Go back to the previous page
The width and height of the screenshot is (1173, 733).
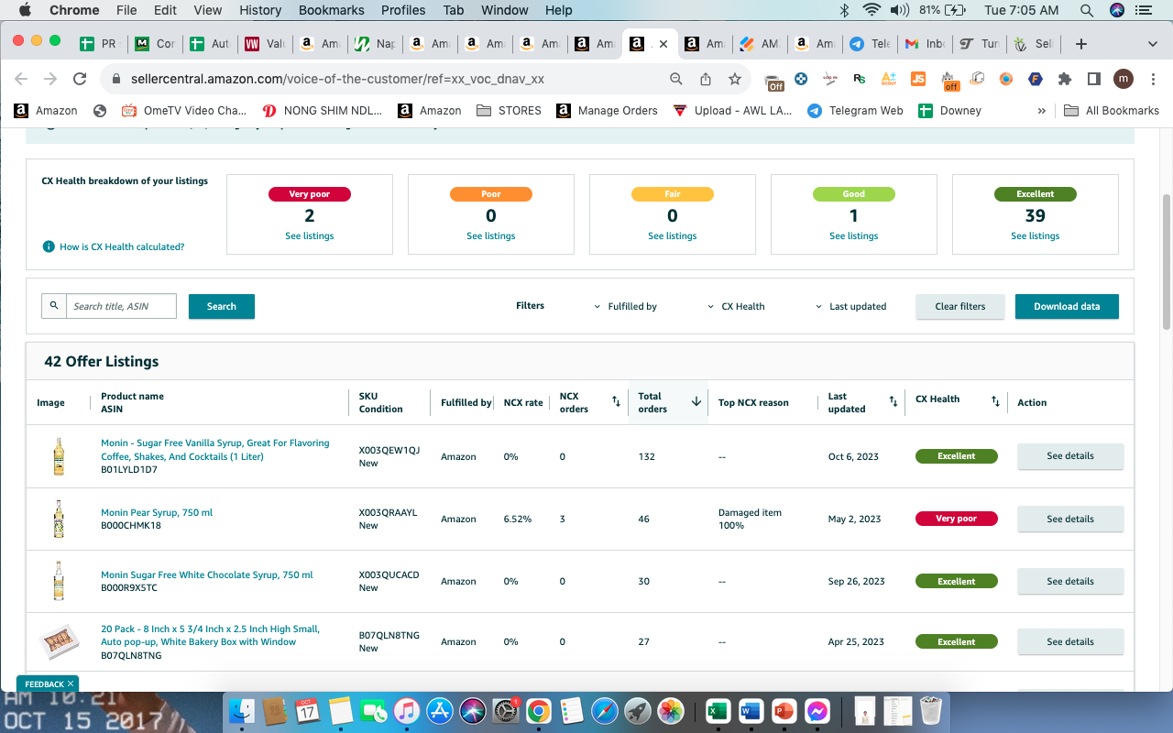(21, 79)
